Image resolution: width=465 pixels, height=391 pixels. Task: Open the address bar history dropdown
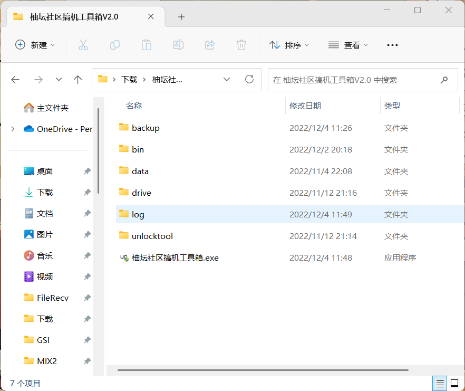point(227,80)
